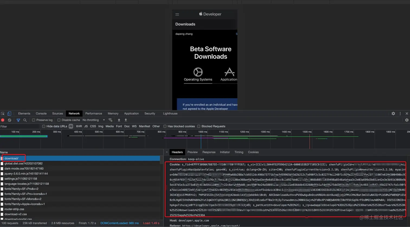Viewport: 410px width, 227px height.
Task: Open the Initiator tab of request details
Action: tap(225, 152)
